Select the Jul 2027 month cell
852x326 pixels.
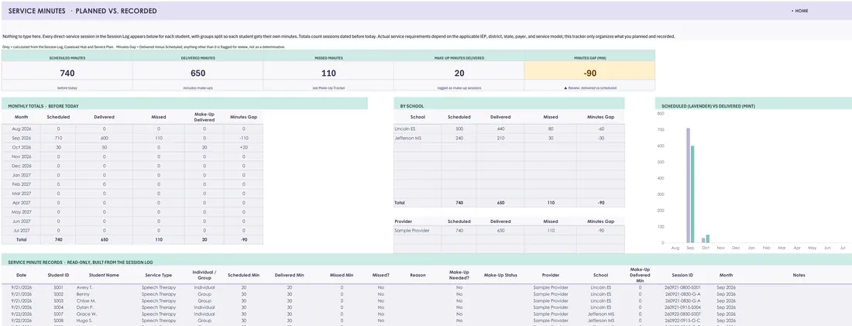pos(21,231)
